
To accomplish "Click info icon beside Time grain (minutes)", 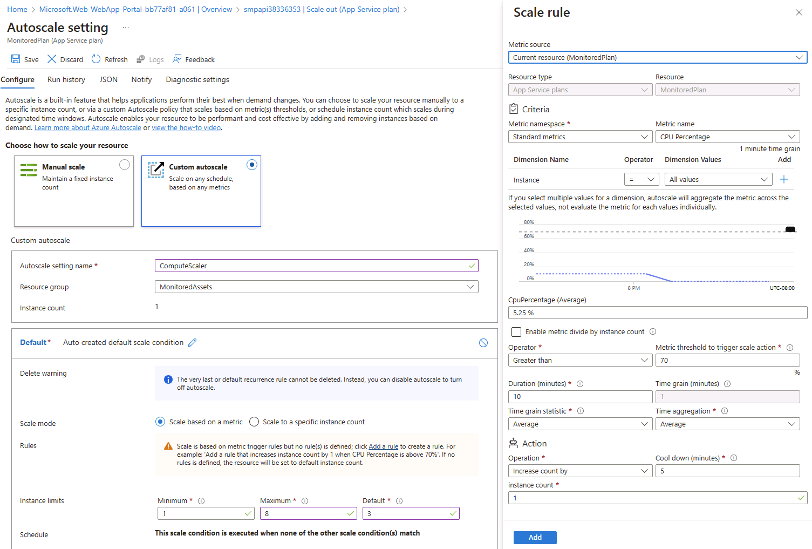I will 727,384.
